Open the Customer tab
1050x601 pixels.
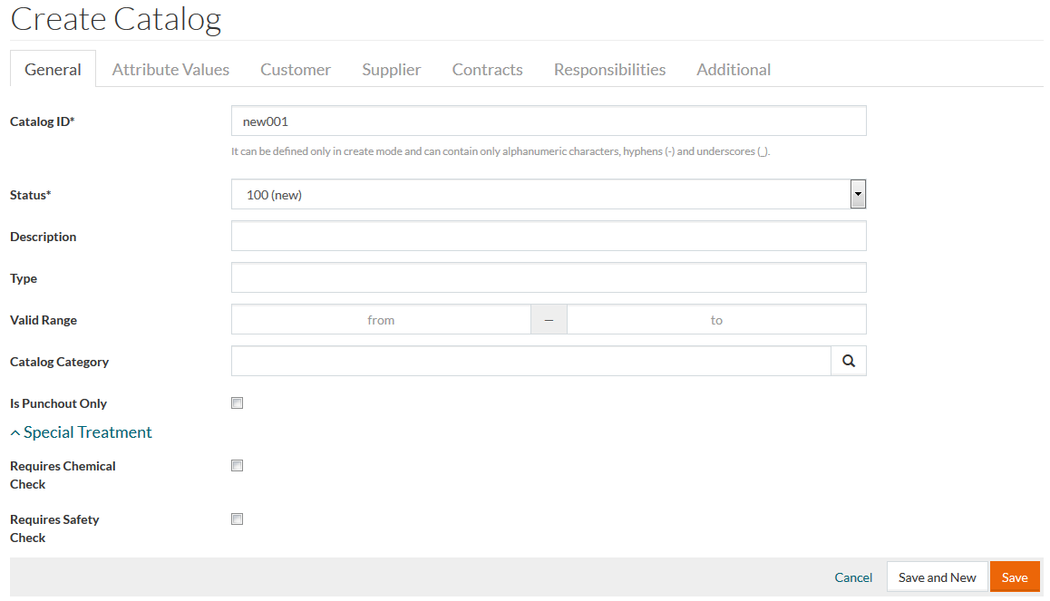click(x=296, y=70)
